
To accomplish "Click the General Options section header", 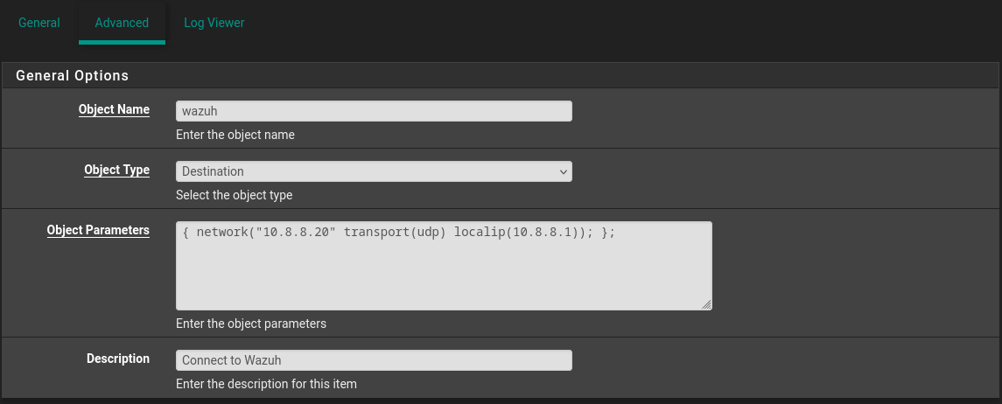I will coord(73,75).
